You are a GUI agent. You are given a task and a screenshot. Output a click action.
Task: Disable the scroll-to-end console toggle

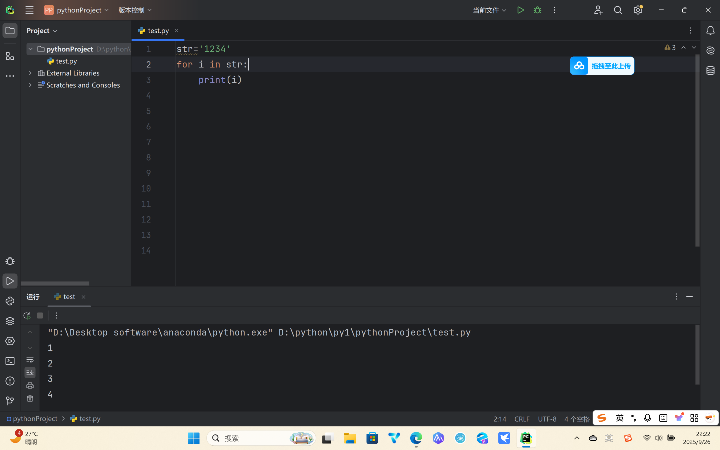coord(30,372)
